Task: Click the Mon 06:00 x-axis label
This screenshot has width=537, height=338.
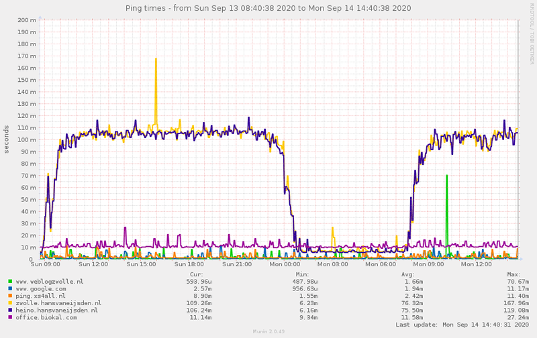Action: click(x=381, y=264)
